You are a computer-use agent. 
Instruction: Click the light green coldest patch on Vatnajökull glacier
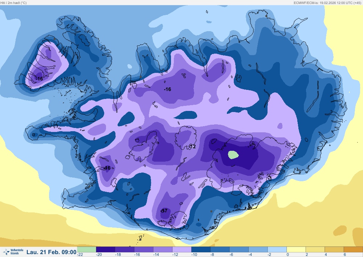tap(233, 155)
